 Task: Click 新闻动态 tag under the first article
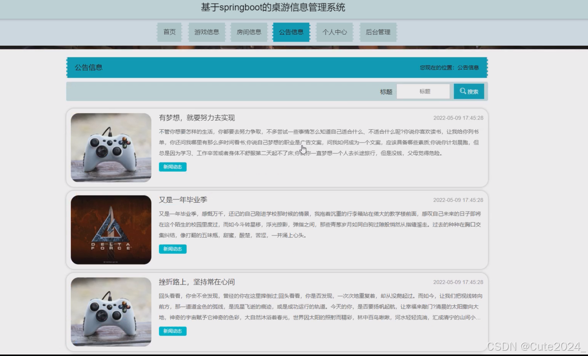coord(172,167)
